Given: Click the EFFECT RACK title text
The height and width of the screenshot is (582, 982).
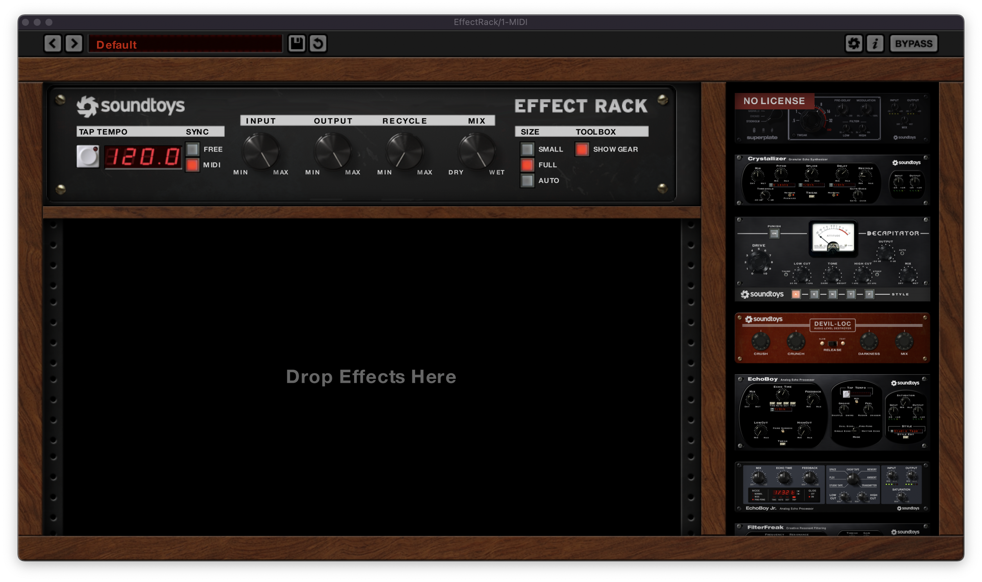Looking at the screenshot, I should (x=581, y=106).
